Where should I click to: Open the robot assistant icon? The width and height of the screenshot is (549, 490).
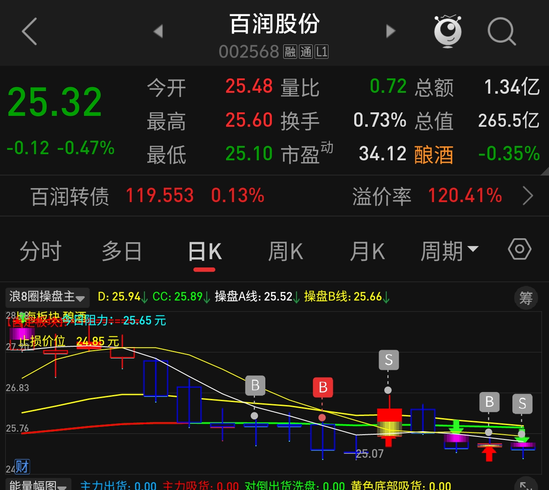[x=448, y=31]
